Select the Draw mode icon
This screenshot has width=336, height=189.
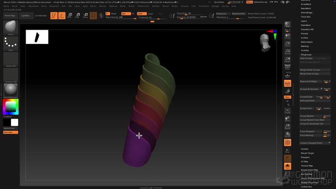(x=62, y=16)
